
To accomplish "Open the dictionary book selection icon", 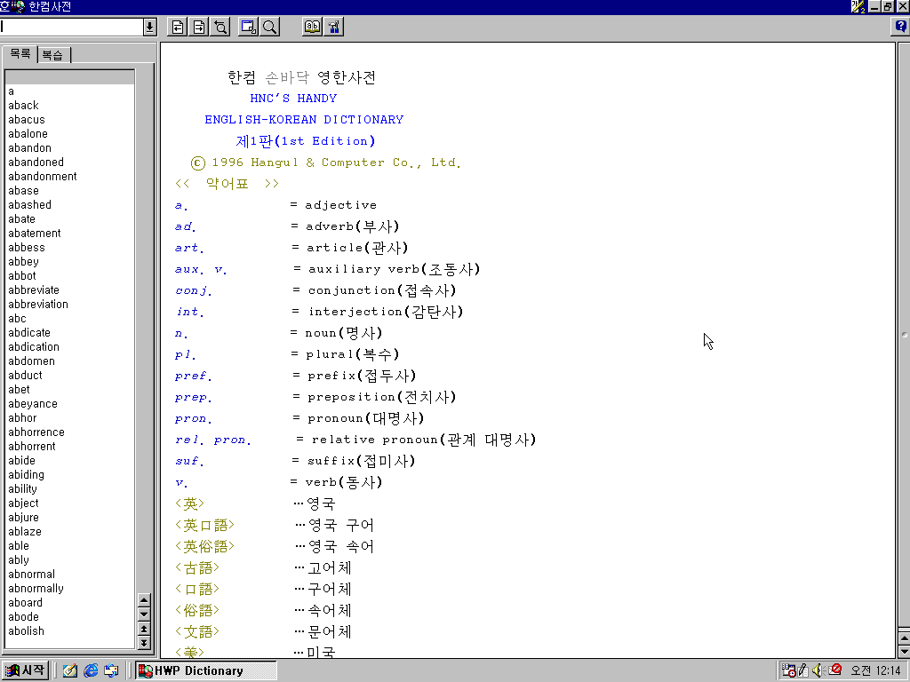I will (312, 27).
